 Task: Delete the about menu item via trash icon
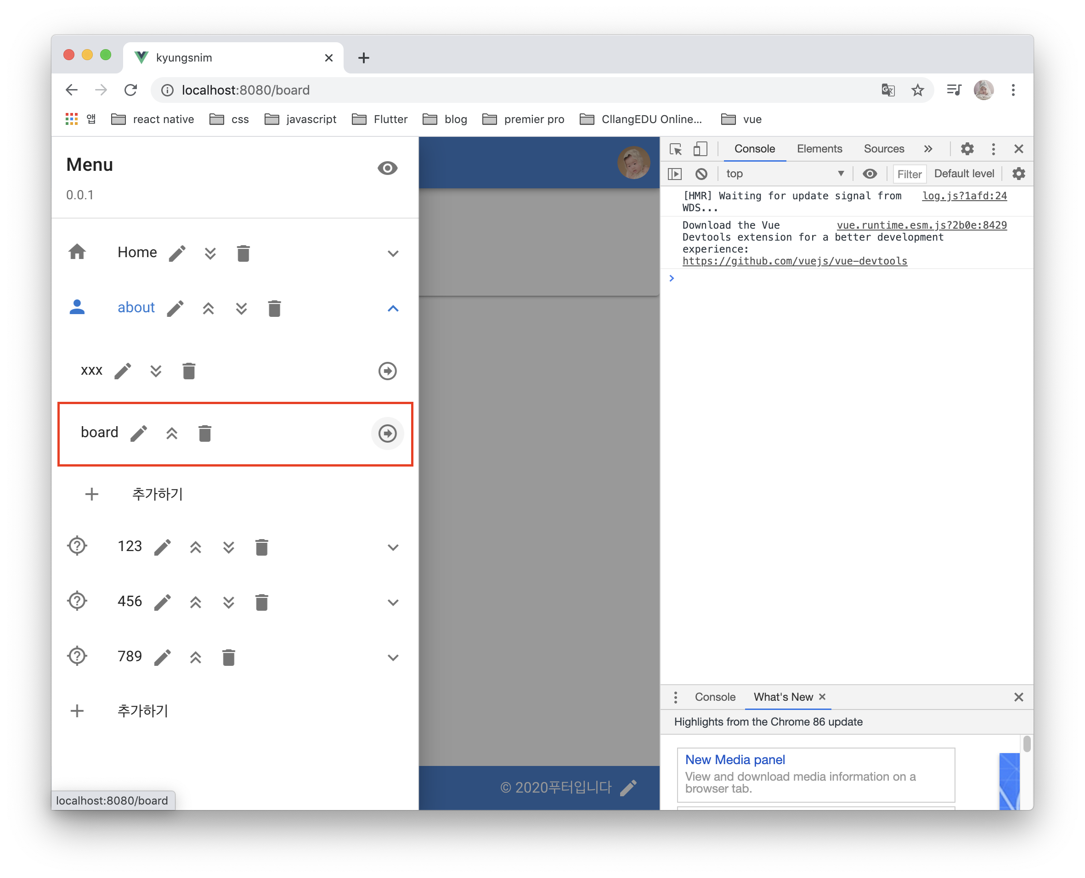(x=274, y=309)
